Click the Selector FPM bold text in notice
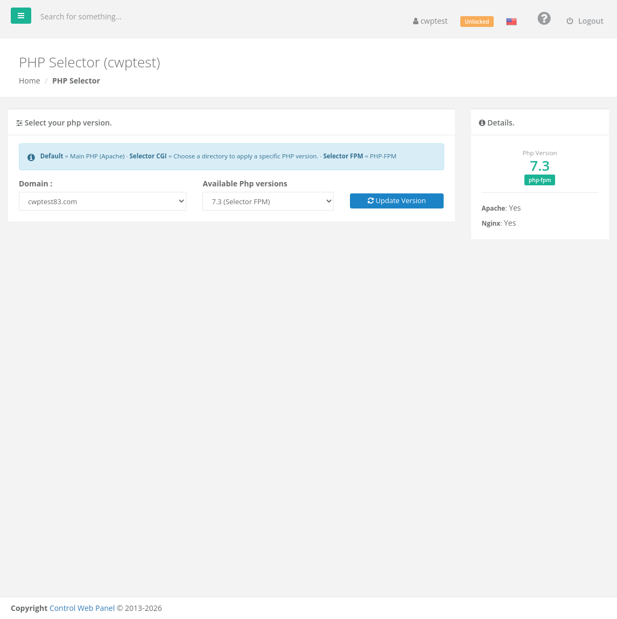This screenshot has width=617, height=619. pyautogui.click(x=343, y=156)
